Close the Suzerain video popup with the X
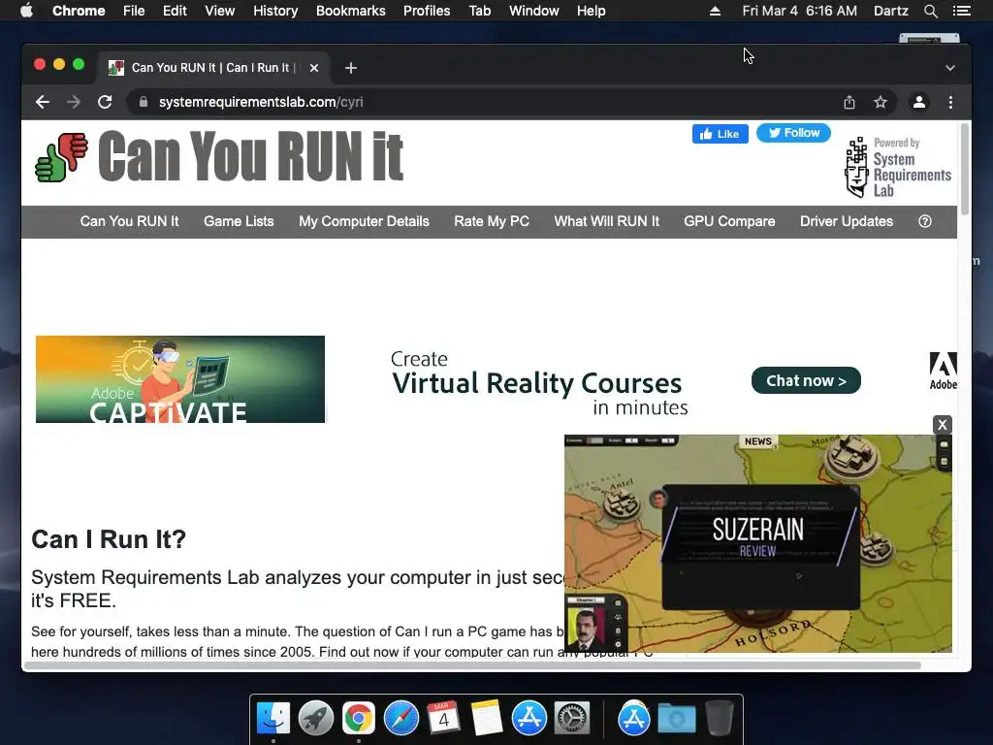Image resolution: width=993 pixels, height=745 pixels. point(943,425)
